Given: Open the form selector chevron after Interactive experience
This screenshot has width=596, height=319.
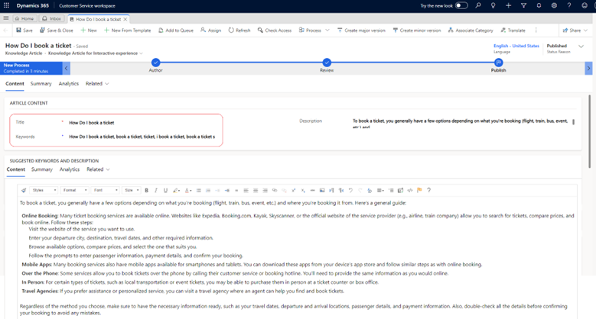Looking at the screenshot, I should tap(142, 53).
